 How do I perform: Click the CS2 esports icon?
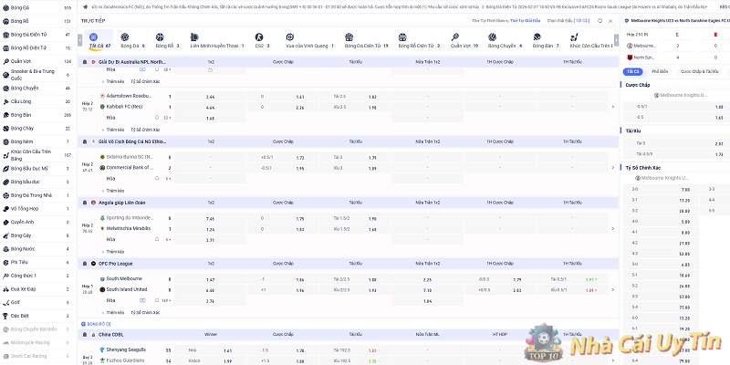click(261, 38)
